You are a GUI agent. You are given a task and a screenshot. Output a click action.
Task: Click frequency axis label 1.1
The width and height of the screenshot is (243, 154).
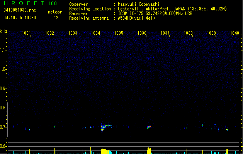click(3, 50)
